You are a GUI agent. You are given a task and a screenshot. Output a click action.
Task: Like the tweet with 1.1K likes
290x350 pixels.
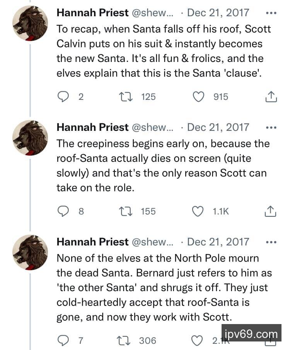198,211
